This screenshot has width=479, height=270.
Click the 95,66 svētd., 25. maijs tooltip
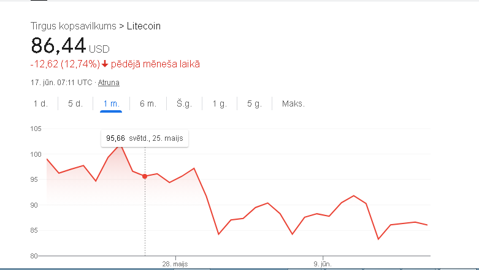pos(145,138)
